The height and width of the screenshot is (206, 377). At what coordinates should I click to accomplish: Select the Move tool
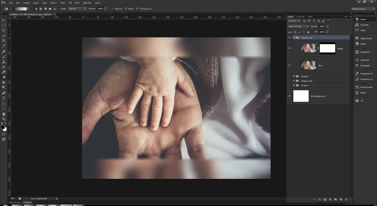point(4,20)
